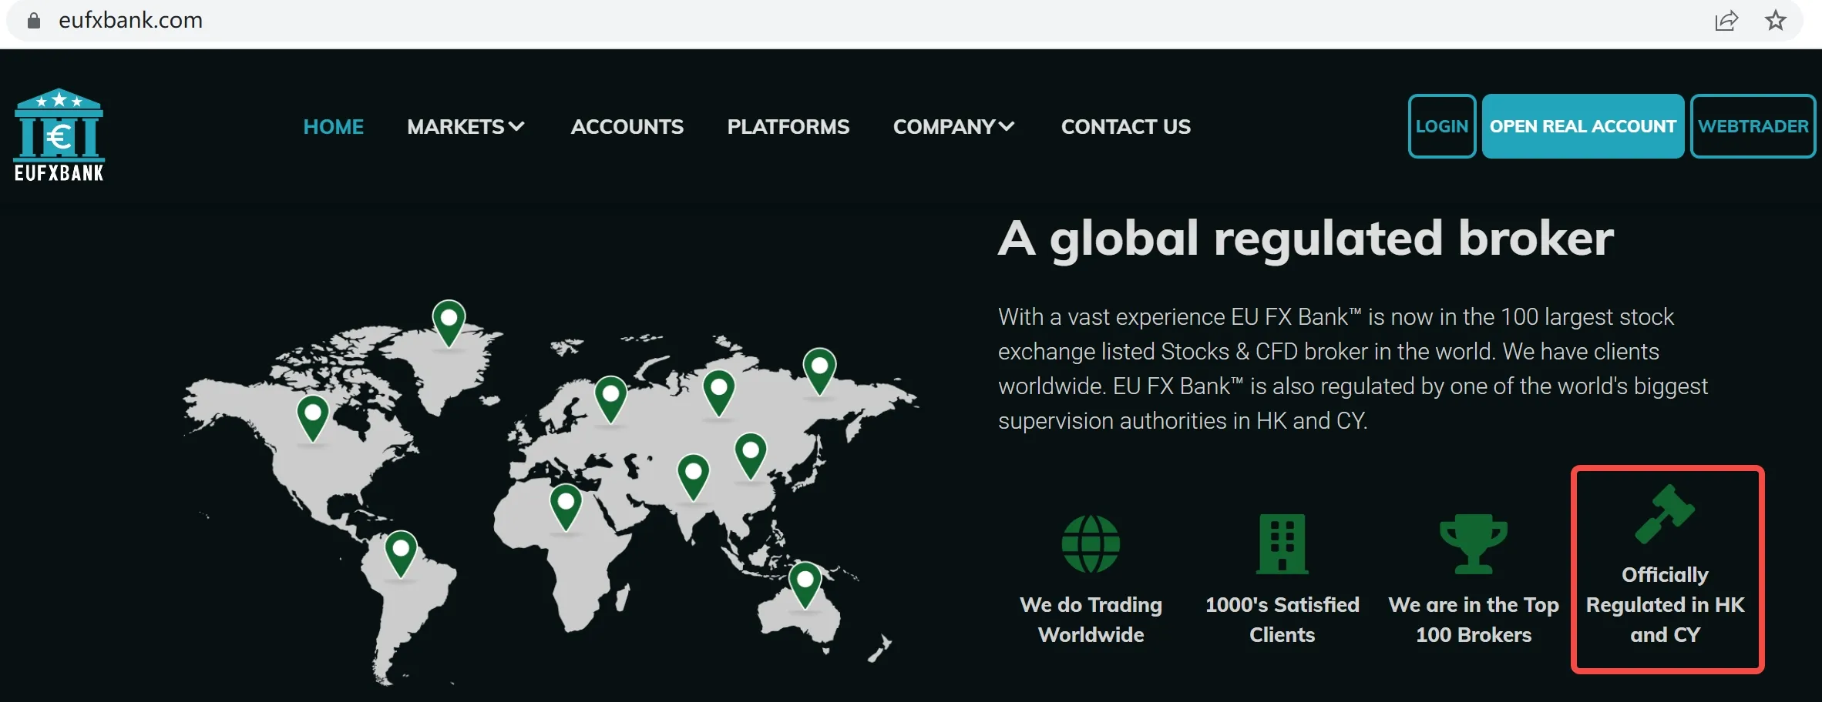Launch the WEBTRADER button
The image size is (1822, 702).
[x=1753, y=126]
